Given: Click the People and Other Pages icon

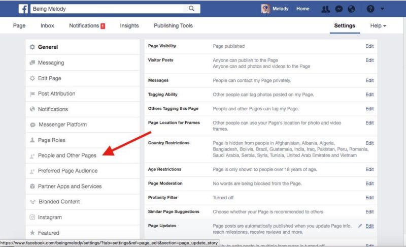Looking at the screenshot, I should click(x=32, y=156).
